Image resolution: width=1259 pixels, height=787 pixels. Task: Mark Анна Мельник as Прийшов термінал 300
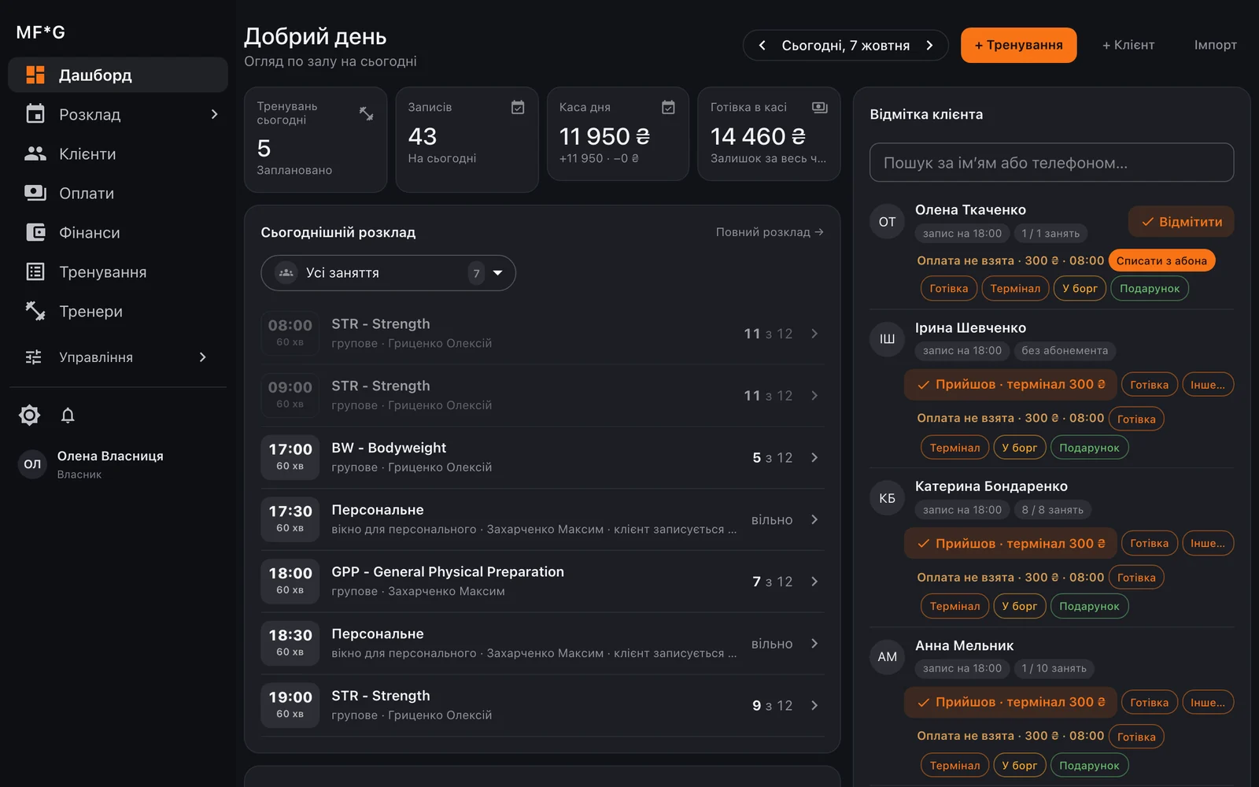pyautogui.click(x=1010, y=702)
